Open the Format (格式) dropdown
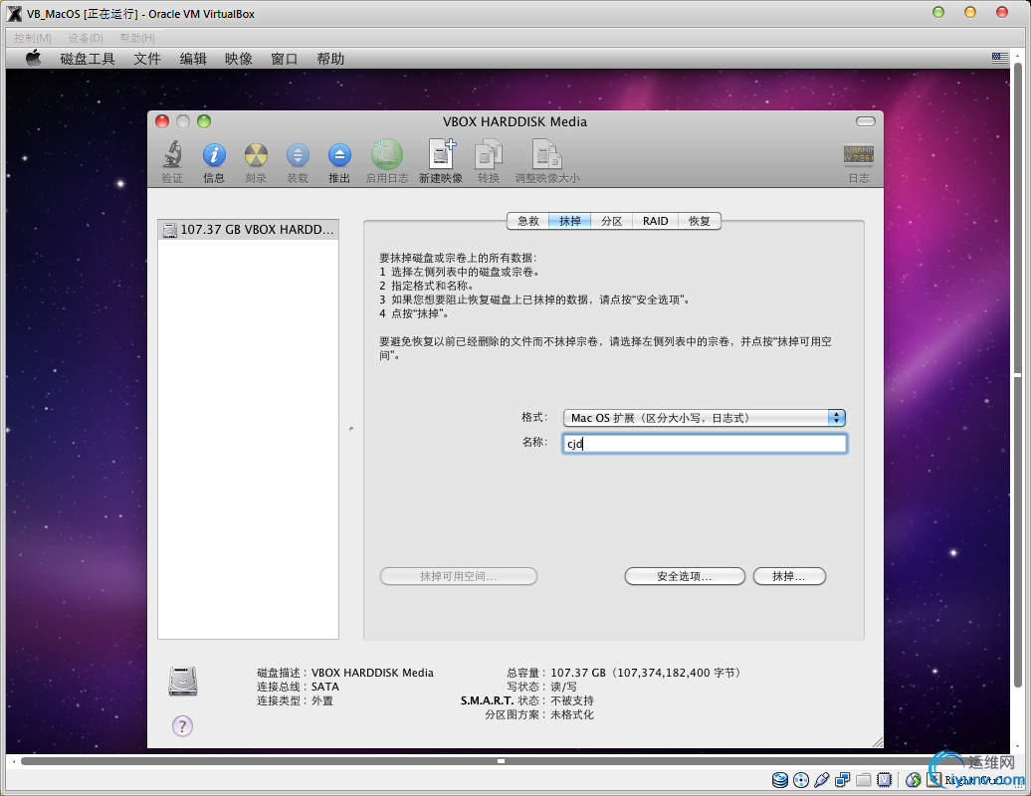Viewport: 1031px width, 796px height. coord(705,417)
